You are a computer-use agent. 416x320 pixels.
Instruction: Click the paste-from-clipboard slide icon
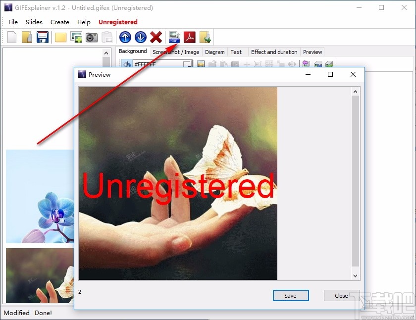tap(107, 37)
